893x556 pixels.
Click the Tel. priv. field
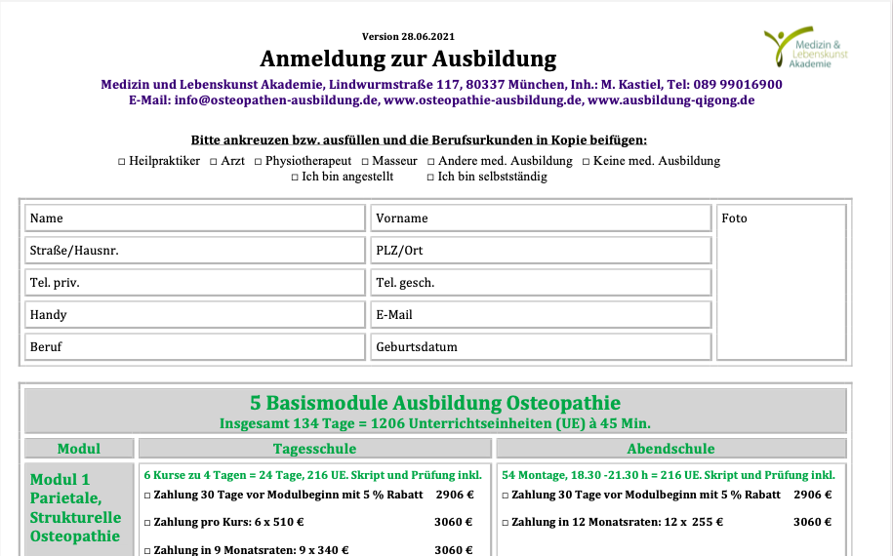[x=195, y=282]
